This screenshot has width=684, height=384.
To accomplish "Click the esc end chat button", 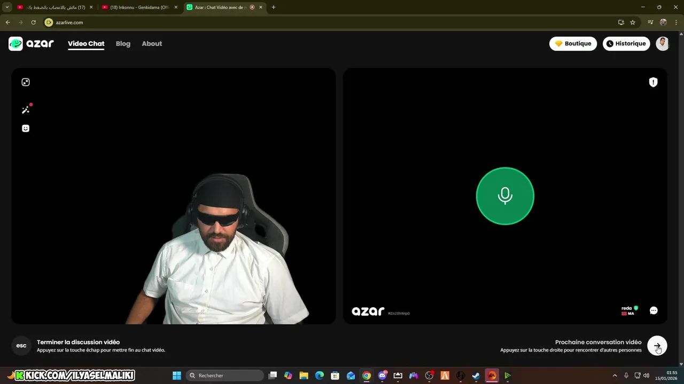I will click(21, 346).
